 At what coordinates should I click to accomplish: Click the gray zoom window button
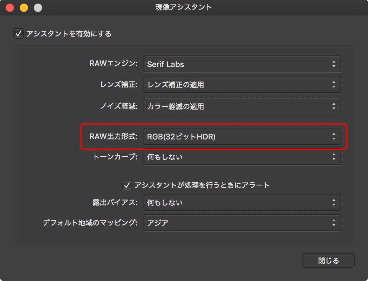pos(38,7)
